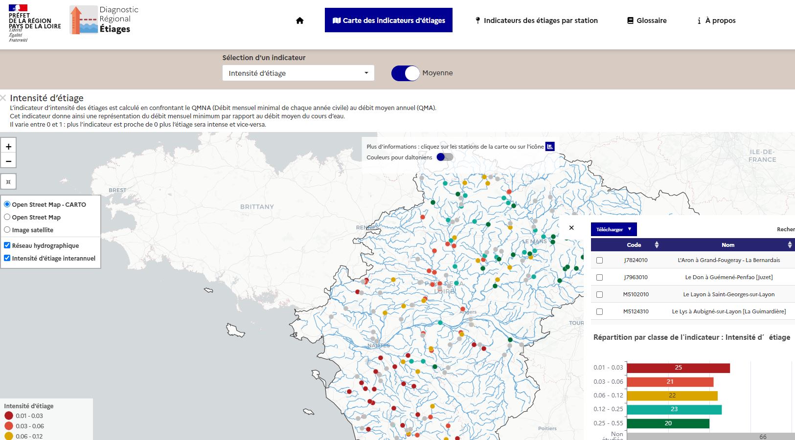Image resolution: width=795 pixels, height=440 pixels.
Task: Click the map fullscreen button
Action: (x=8, y=181)
